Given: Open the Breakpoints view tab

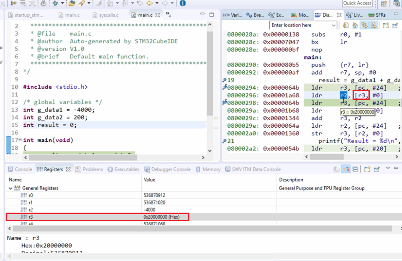Looking at the screenshot, I should tap(255, 15).
